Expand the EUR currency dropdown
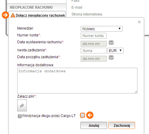The width and height of the screenshot is (149, 134). [115, 51]
